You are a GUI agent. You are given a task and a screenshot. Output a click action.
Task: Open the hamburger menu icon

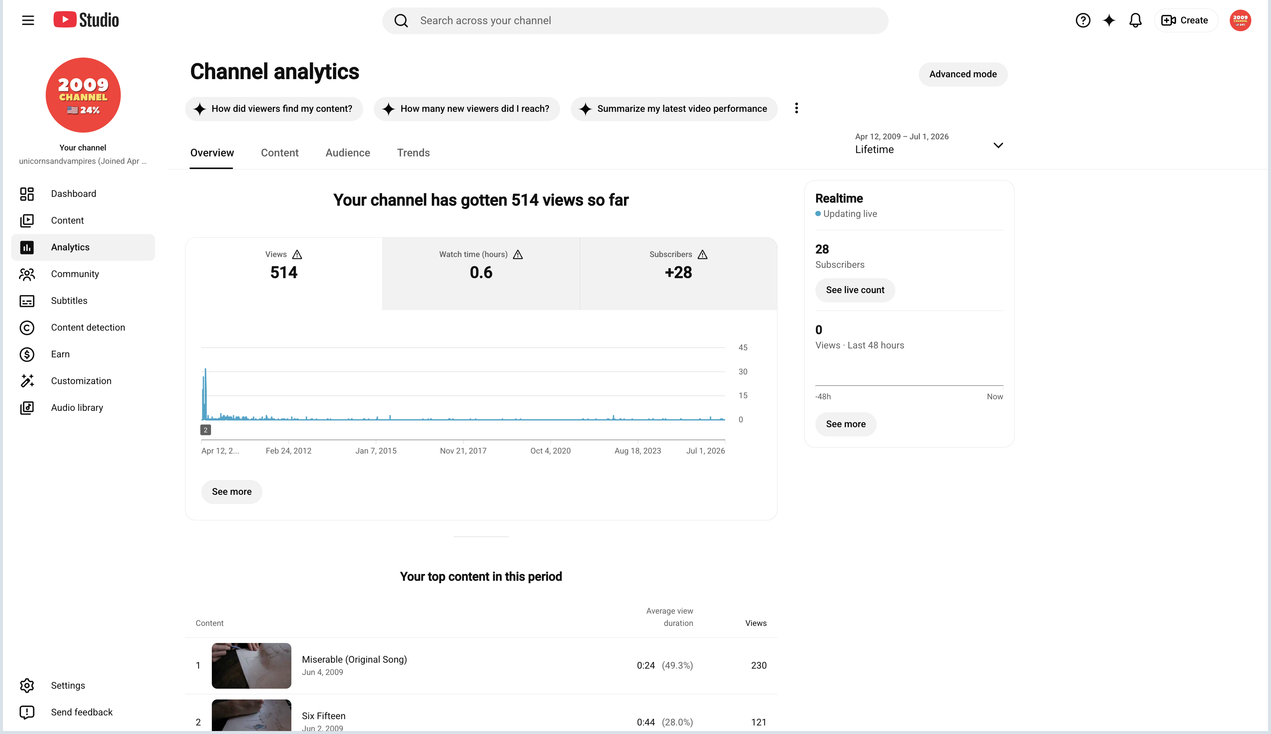coord(28,20)
